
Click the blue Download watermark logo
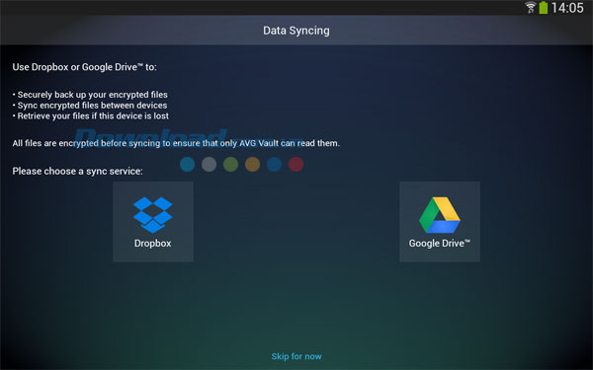click(x=151, y=137)
